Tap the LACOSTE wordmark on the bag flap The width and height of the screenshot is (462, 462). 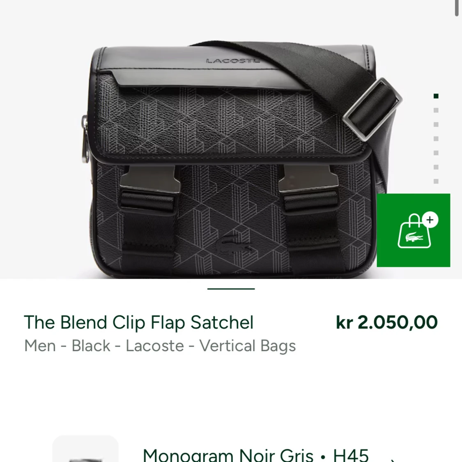click(x=233, y=61)
